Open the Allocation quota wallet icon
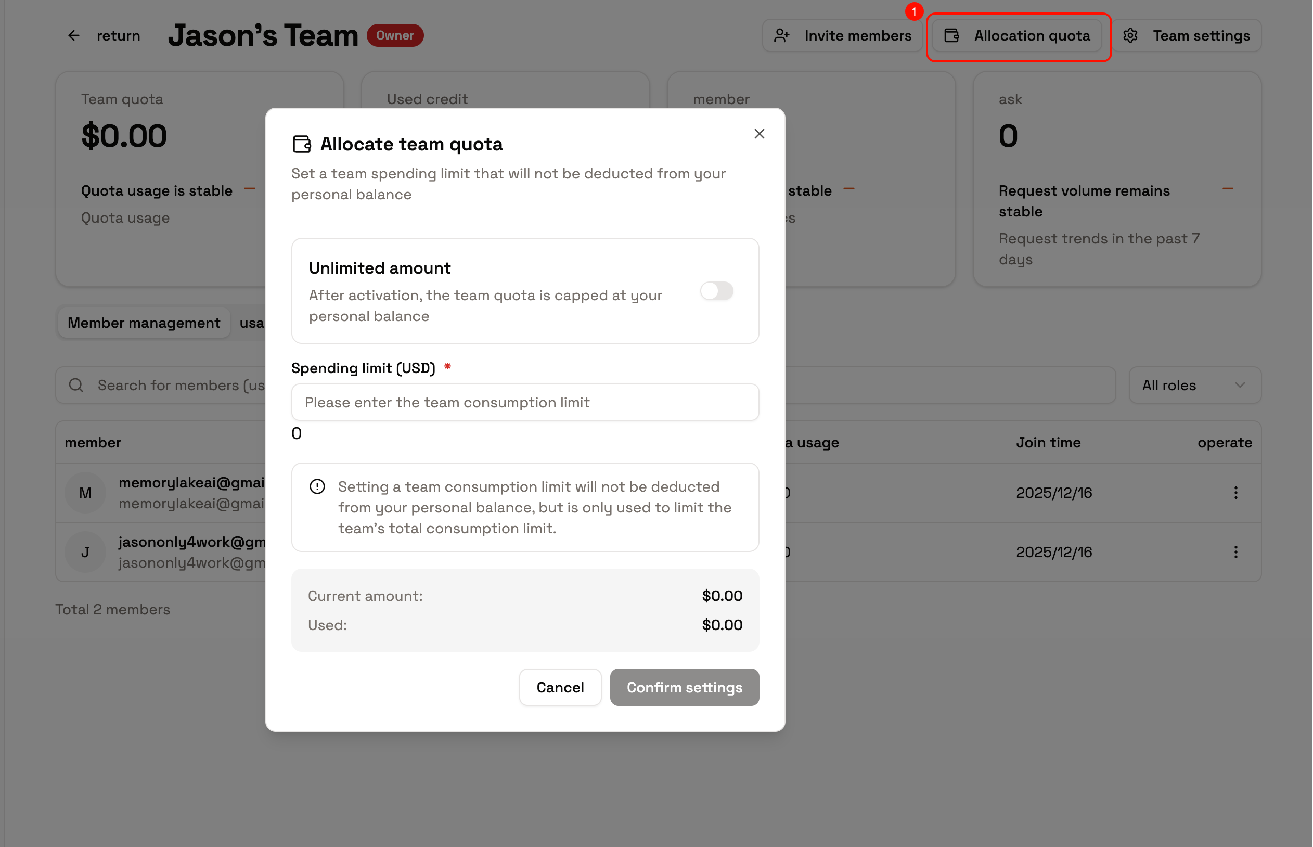Viewport: 1313px width, 847px height. click(x=951, y=35)
